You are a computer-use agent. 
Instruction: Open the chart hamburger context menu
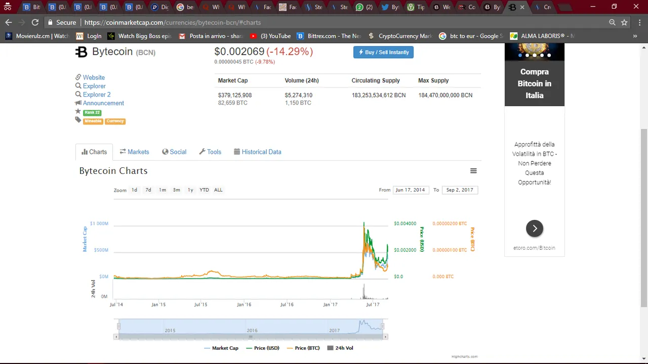pos(473,171)
